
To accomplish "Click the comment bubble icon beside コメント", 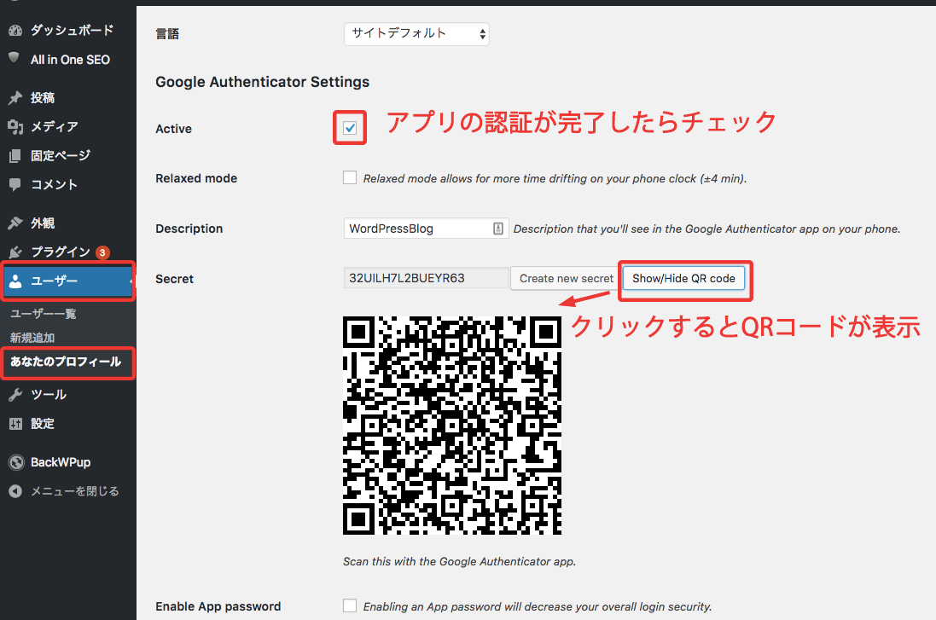I will [x=15, y=184].
